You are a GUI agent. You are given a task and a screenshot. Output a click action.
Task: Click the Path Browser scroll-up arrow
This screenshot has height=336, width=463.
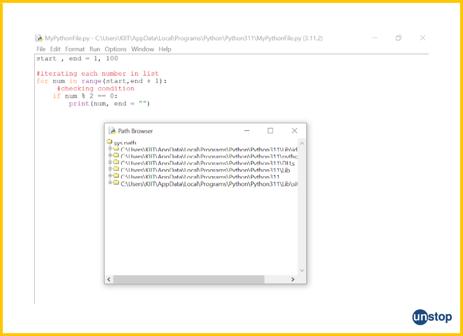pos(302,143)
